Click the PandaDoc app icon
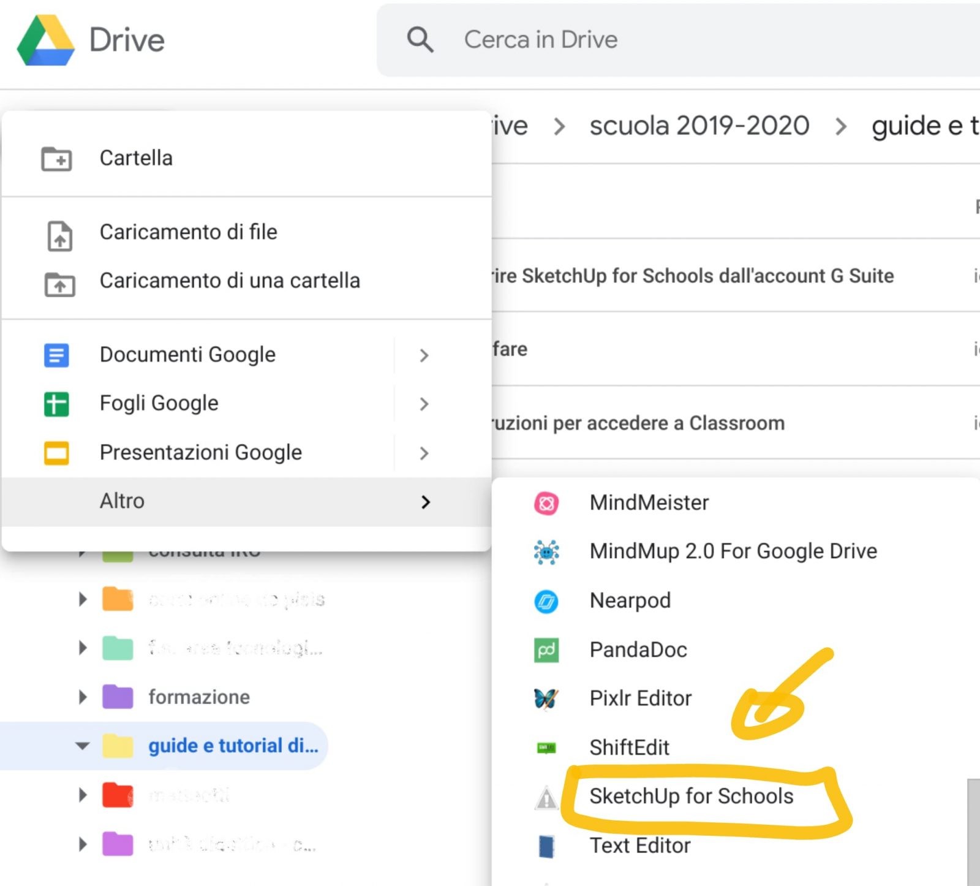Image resolution: width=980 pixels, height=886 pixels. point(546,650)
